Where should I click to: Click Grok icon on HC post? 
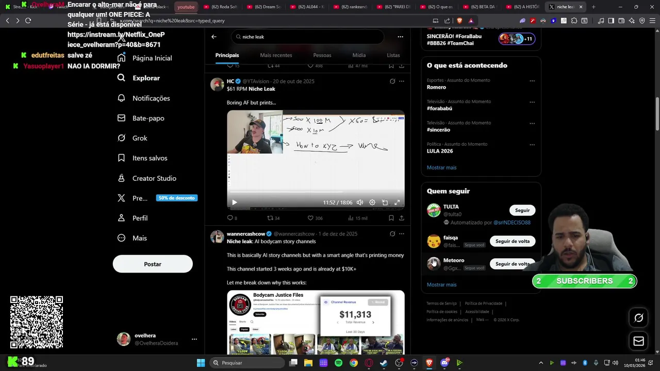[392, 81]
